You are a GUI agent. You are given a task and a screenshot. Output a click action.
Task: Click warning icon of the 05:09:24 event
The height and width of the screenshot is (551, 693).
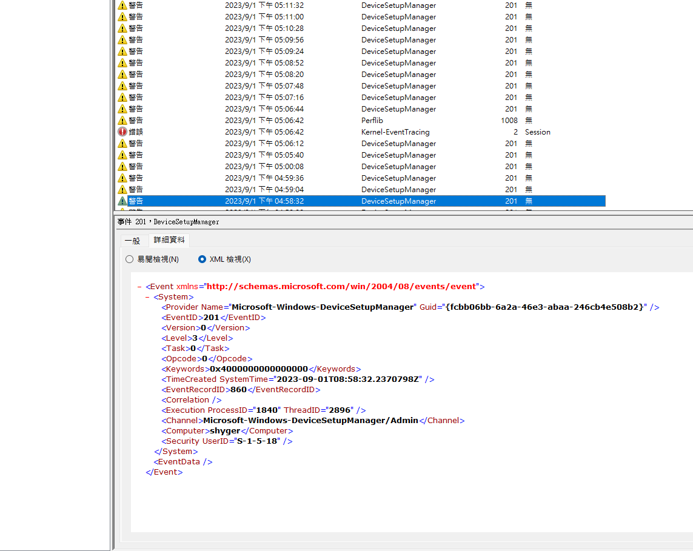(x=122, y=52)
